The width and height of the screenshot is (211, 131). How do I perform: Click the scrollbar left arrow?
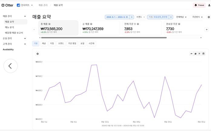(40, 38)
